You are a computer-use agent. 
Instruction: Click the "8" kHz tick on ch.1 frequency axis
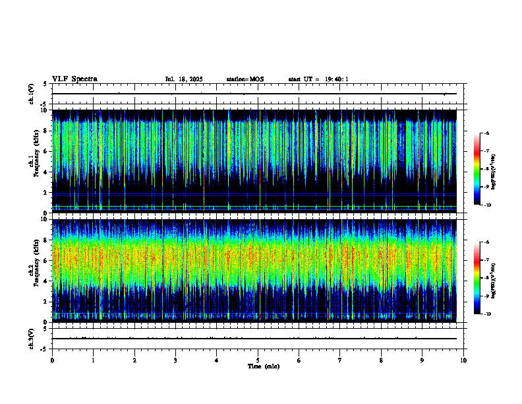tap(46, 131)
